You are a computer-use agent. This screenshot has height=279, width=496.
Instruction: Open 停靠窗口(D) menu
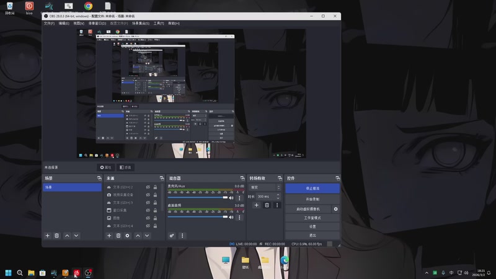[97, 24]
